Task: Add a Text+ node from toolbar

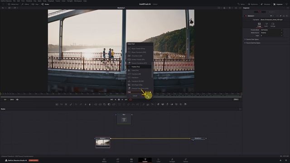Action: tap(66, 105)
